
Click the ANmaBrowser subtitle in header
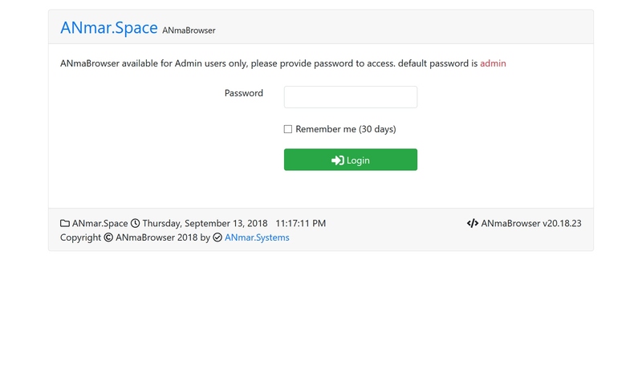coord(189,30)
